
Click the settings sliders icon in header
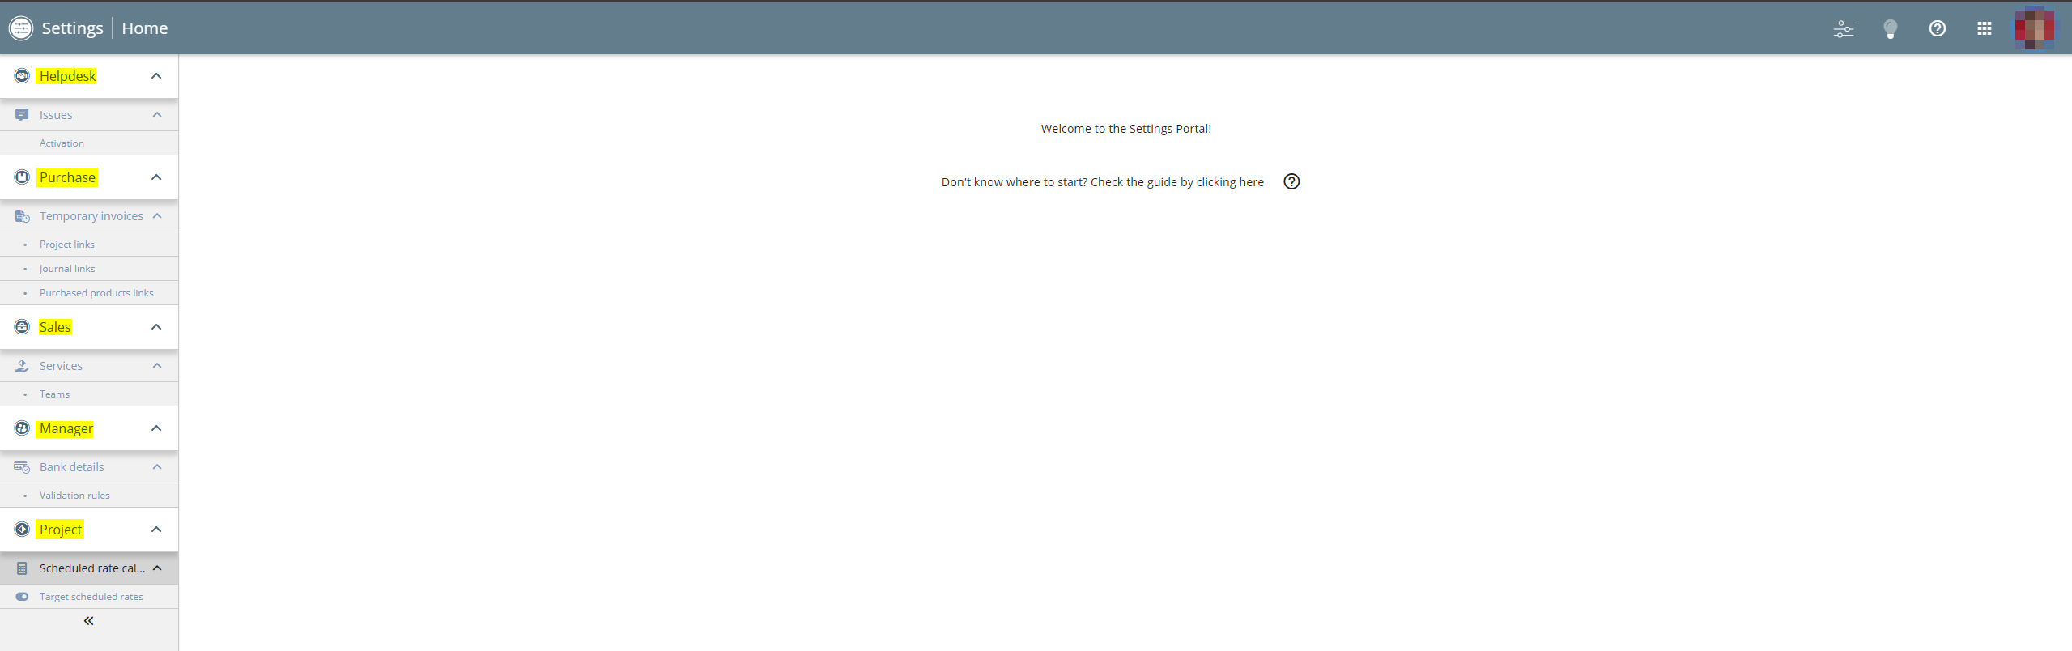coord(1843,29)
